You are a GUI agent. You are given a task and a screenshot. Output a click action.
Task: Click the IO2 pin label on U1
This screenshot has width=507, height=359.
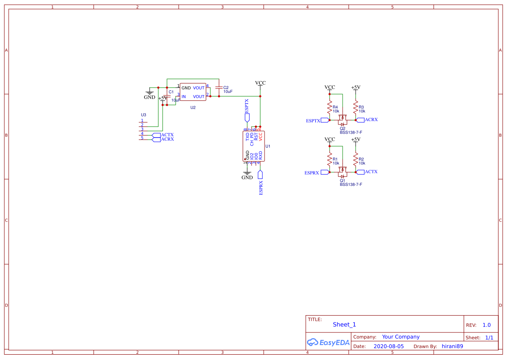pyautogui.click(x=252, y=156)
